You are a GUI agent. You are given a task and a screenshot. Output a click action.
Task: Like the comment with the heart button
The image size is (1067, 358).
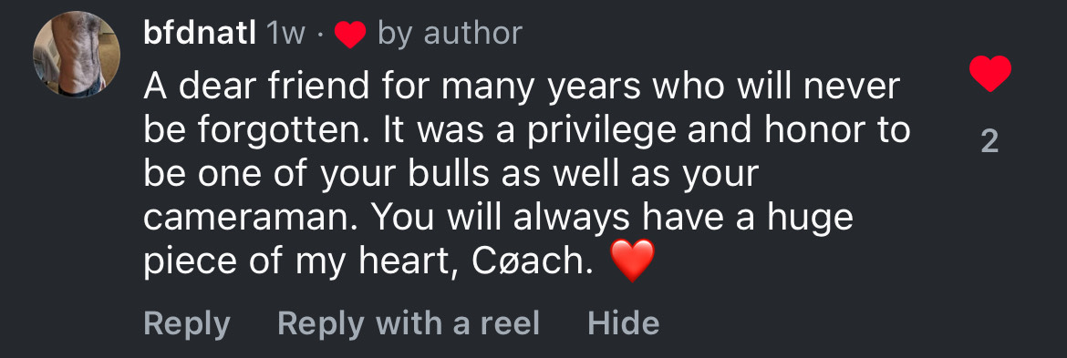tap(990, 74)
